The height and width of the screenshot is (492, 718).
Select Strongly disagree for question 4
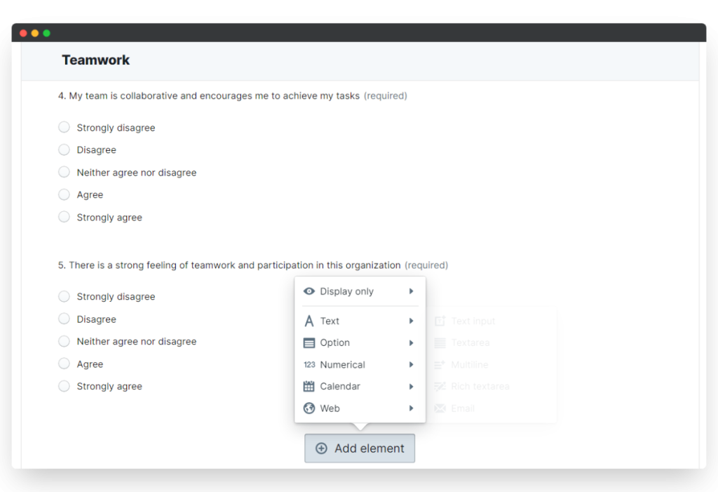pyautogui.click(x=64, y=127)
